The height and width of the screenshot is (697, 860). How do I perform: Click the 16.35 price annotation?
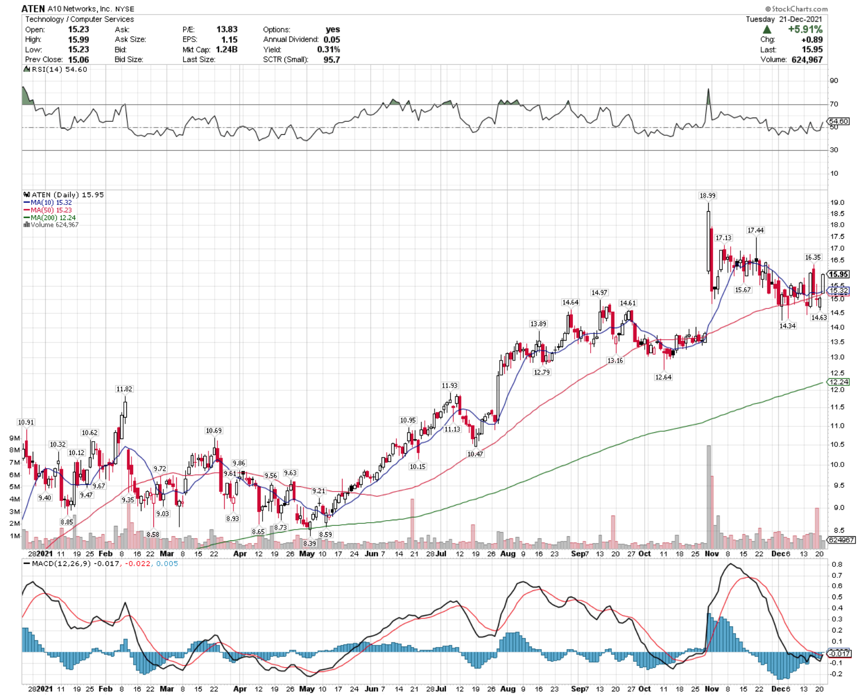(813, 257)
